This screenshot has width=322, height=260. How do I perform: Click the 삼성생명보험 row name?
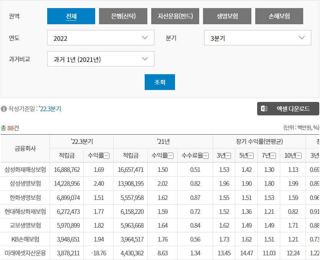click(x=25, y=183)
